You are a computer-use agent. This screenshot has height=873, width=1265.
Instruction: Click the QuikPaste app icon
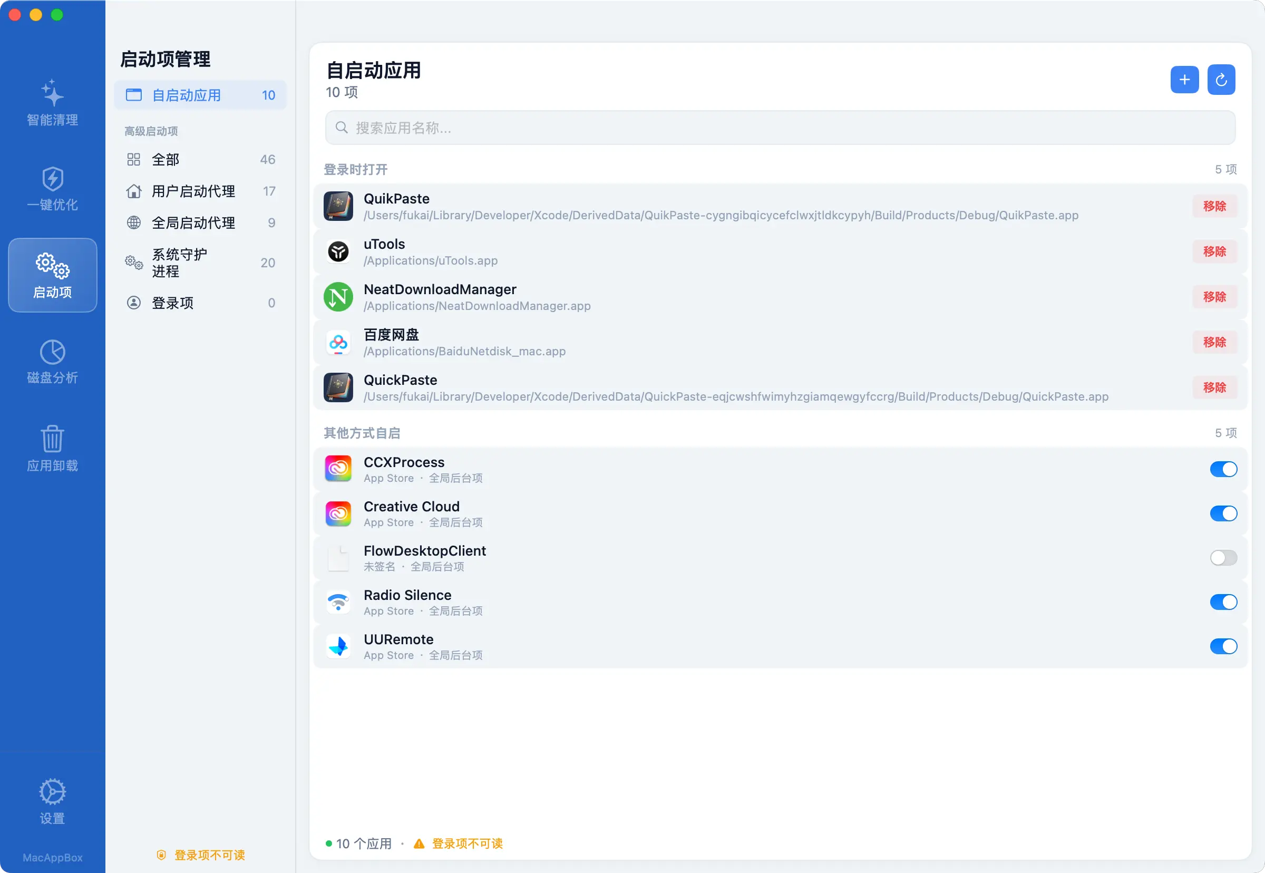[x=338, y=206]
